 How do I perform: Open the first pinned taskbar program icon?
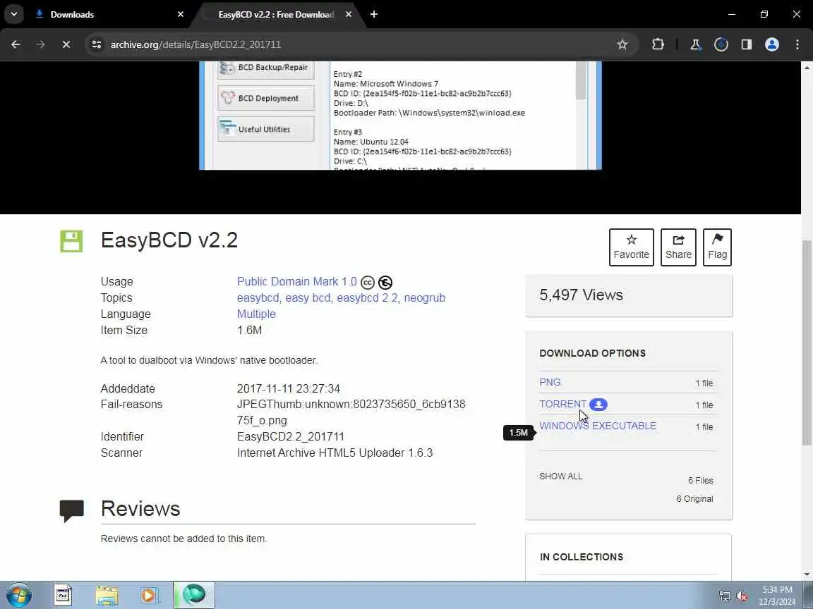[x=64, y=596]
